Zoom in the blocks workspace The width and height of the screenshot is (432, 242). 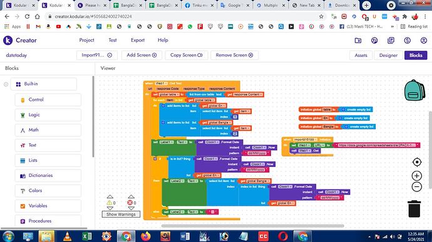tap(417, 176)
